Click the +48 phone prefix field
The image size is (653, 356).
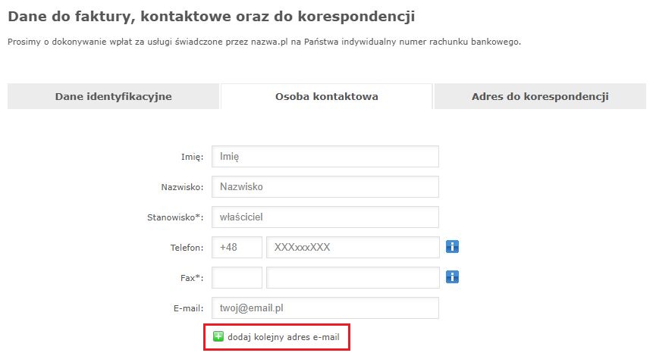point(237,247)
